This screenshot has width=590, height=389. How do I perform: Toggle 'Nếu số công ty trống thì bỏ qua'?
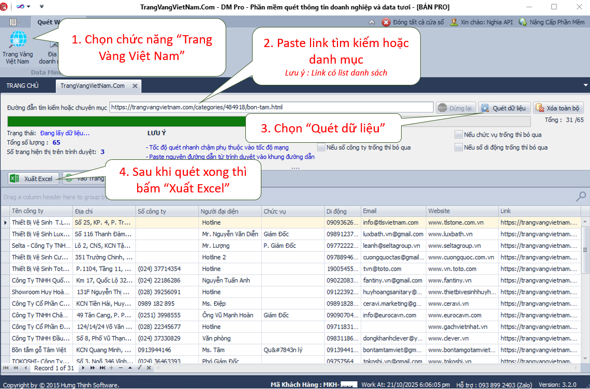[x=321, y=147]
